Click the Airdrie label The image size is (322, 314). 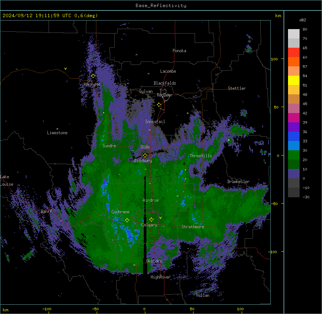point(151,200)
